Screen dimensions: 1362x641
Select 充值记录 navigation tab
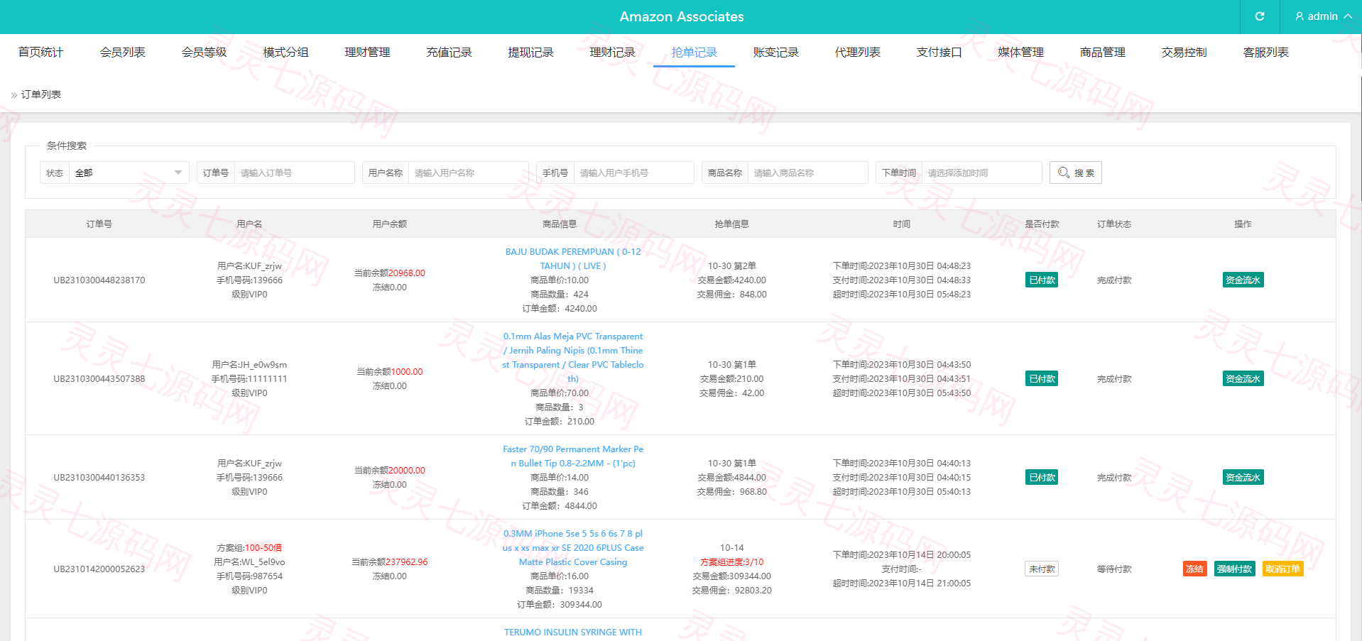pyautogui.click(x=449, y=52)
